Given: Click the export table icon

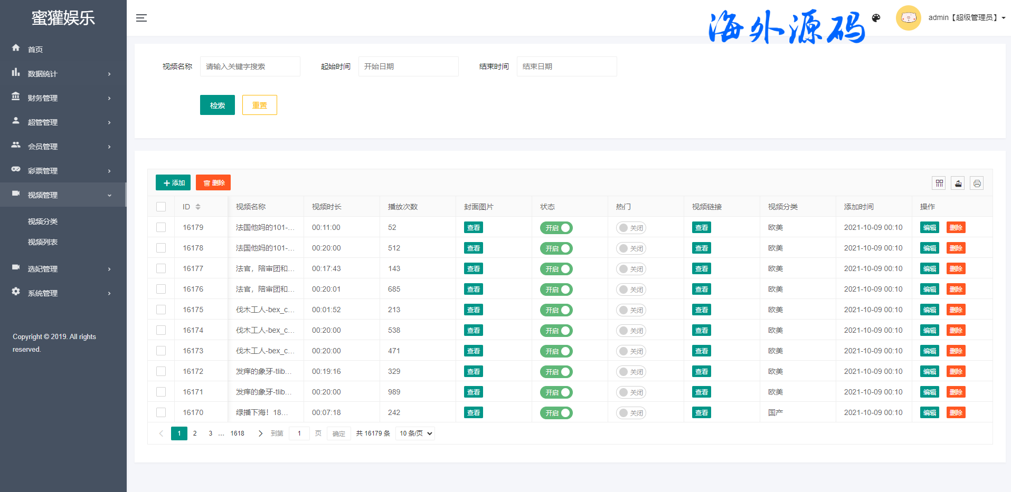Looking at the screenshot, I should pos(958,183).
